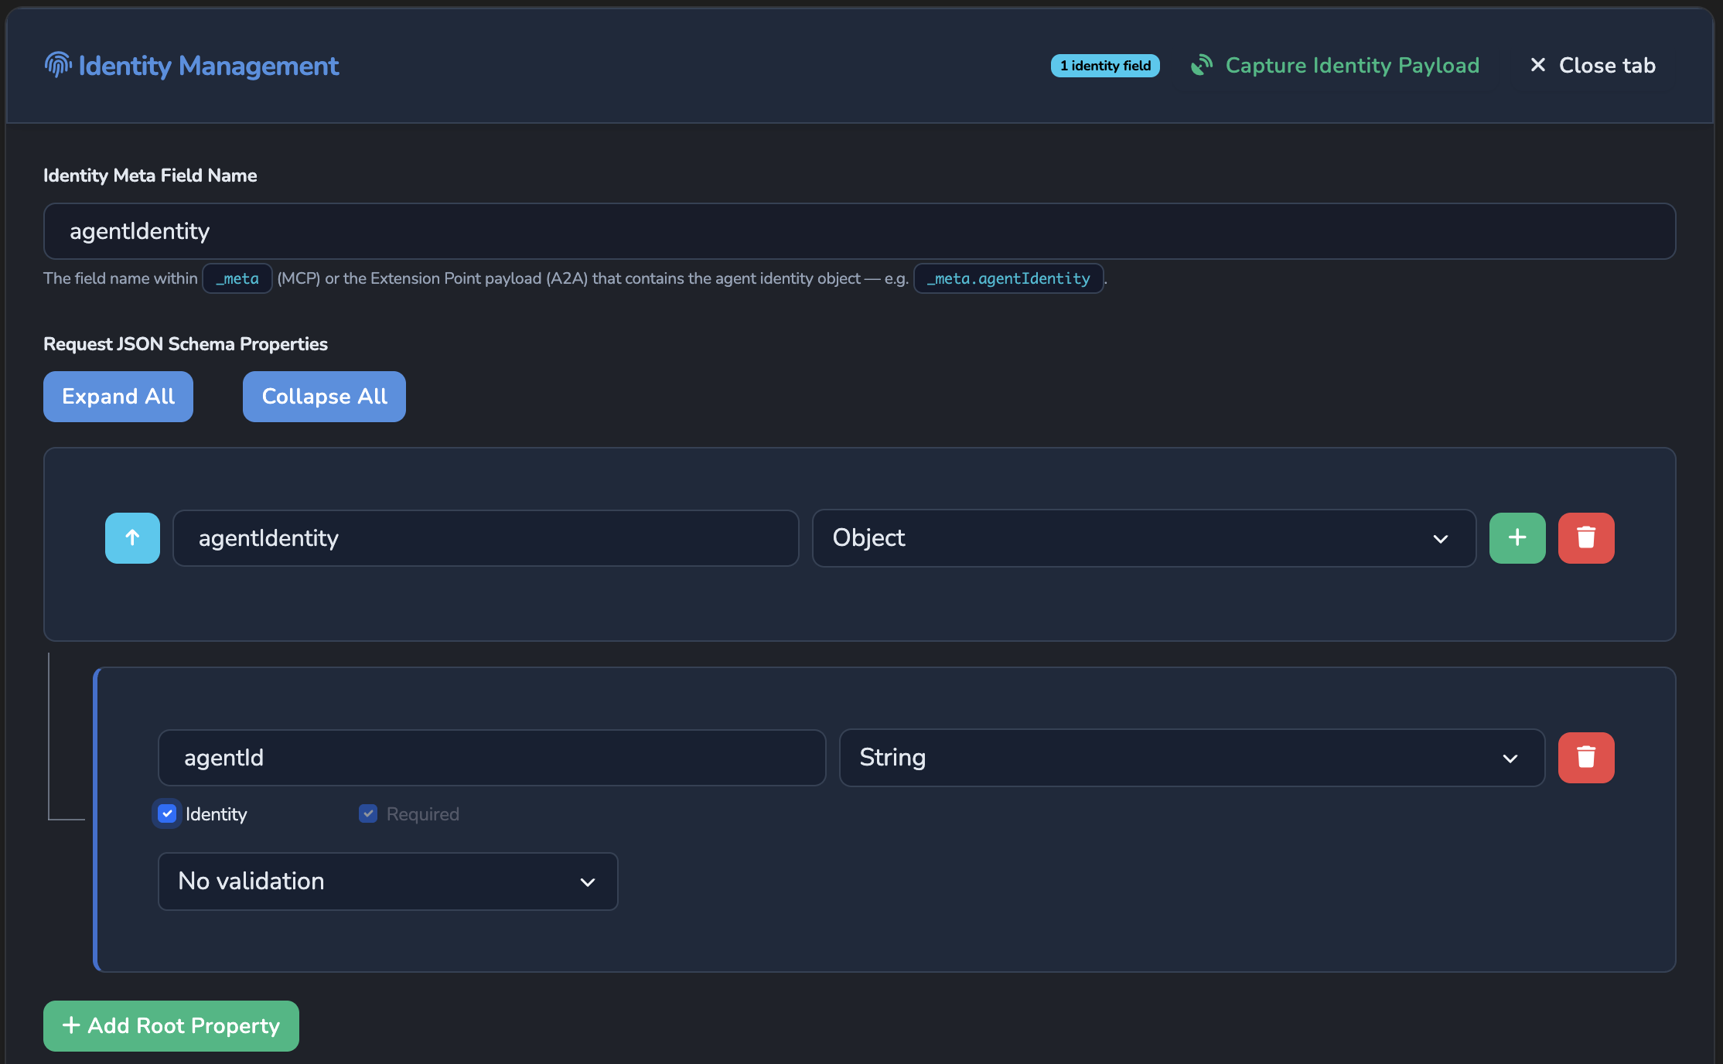
Task: Click the plus icon in Add Root Property
Action: point(71,1025)
